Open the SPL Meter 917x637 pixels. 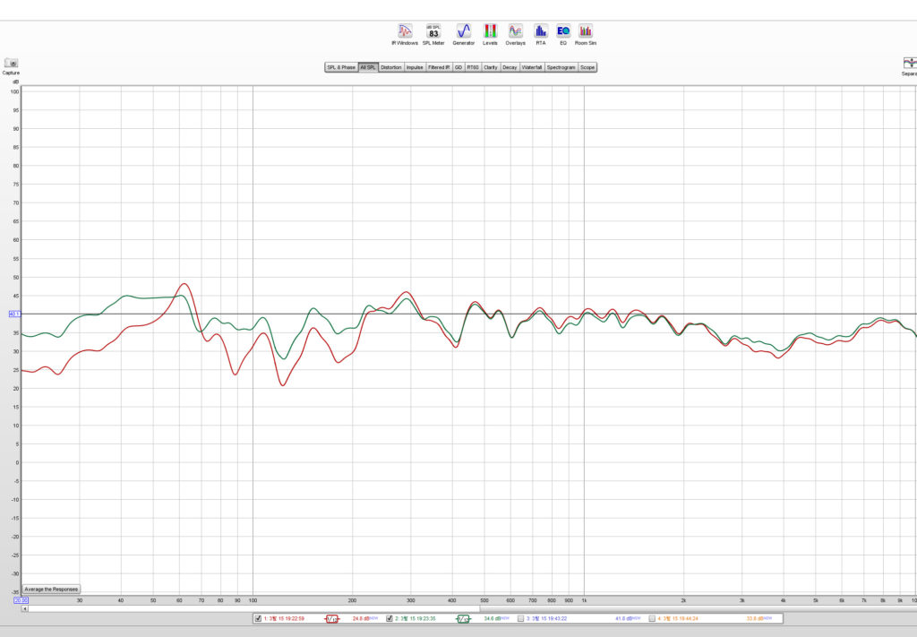433,32
